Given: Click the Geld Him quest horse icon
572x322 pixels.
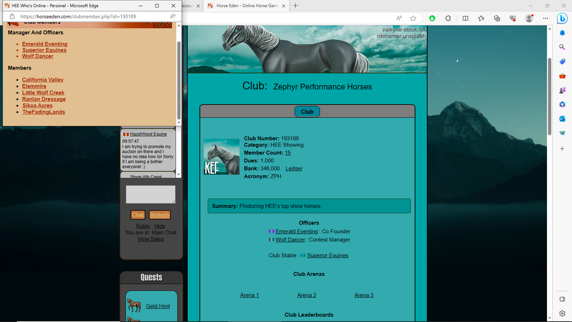Looking at the screenshot, I should pyautogui.click(x=134, y=306).
